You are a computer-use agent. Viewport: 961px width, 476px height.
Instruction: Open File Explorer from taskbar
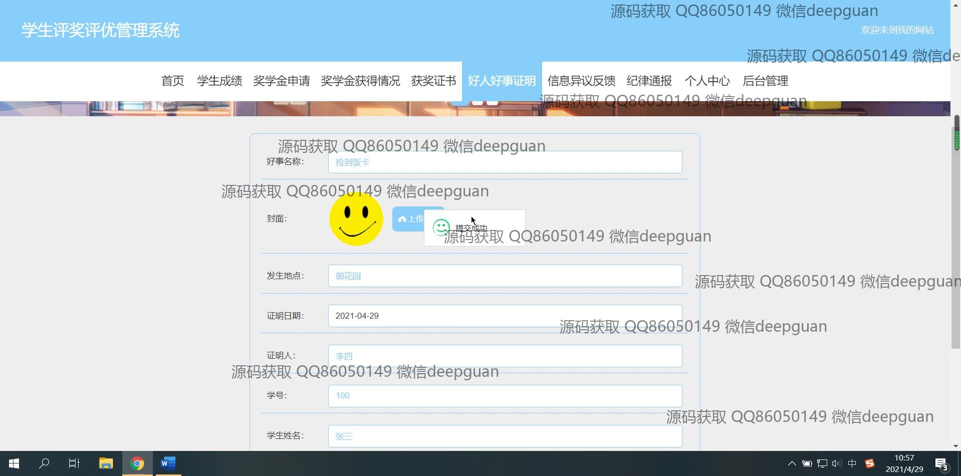click(x=106, y=463)
